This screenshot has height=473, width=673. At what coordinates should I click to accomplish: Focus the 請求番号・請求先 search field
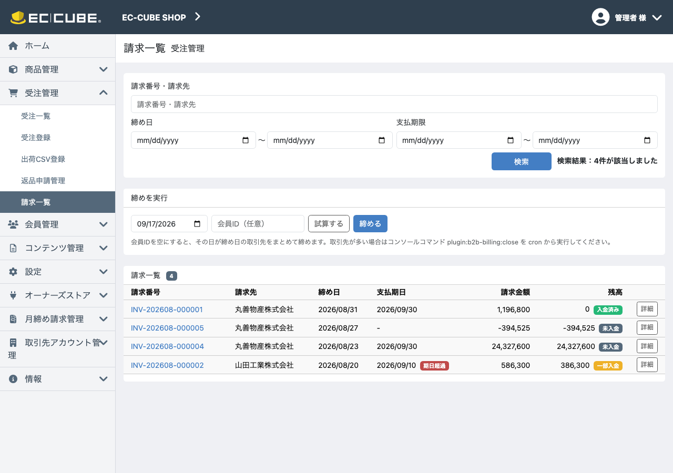pyautogui.click(x=394, y=104)
